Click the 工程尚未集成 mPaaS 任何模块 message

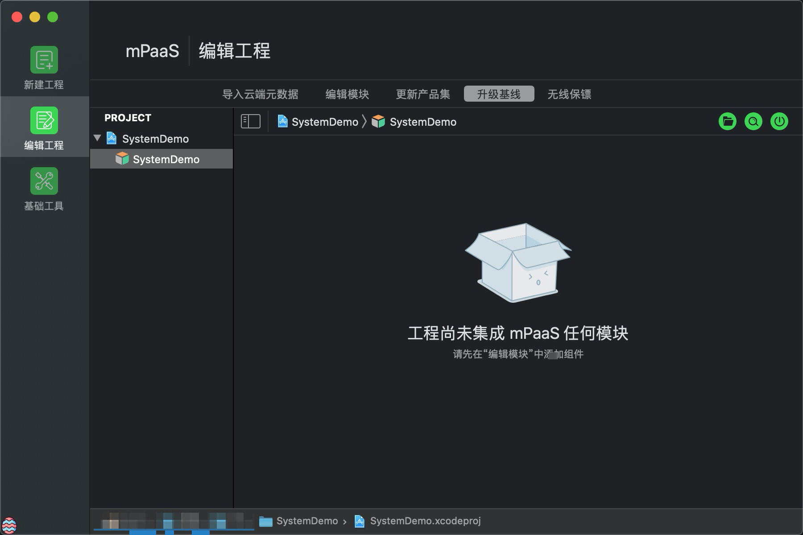(x=518, y=333)
